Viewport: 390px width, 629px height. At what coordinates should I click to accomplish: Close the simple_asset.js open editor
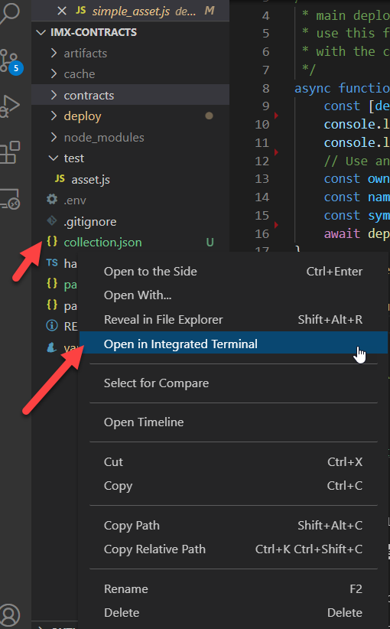point(62,11)
